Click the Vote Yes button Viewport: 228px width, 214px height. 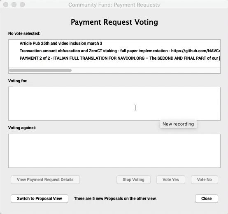tap(170, 179)
